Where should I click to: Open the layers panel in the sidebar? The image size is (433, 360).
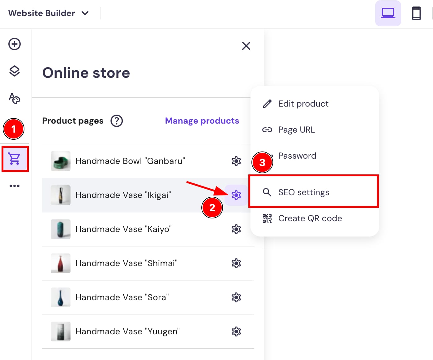coord(14,71)
